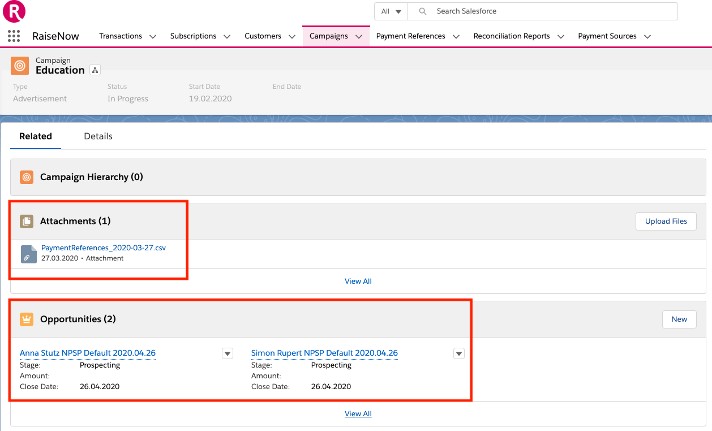Open actions menu for Anna Stutz opportunity
Image resolution: width=712 pixels, height=431 pixels.
coord(228,354)
